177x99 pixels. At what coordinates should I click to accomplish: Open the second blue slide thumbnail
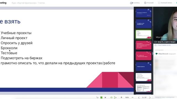(144, 24)
